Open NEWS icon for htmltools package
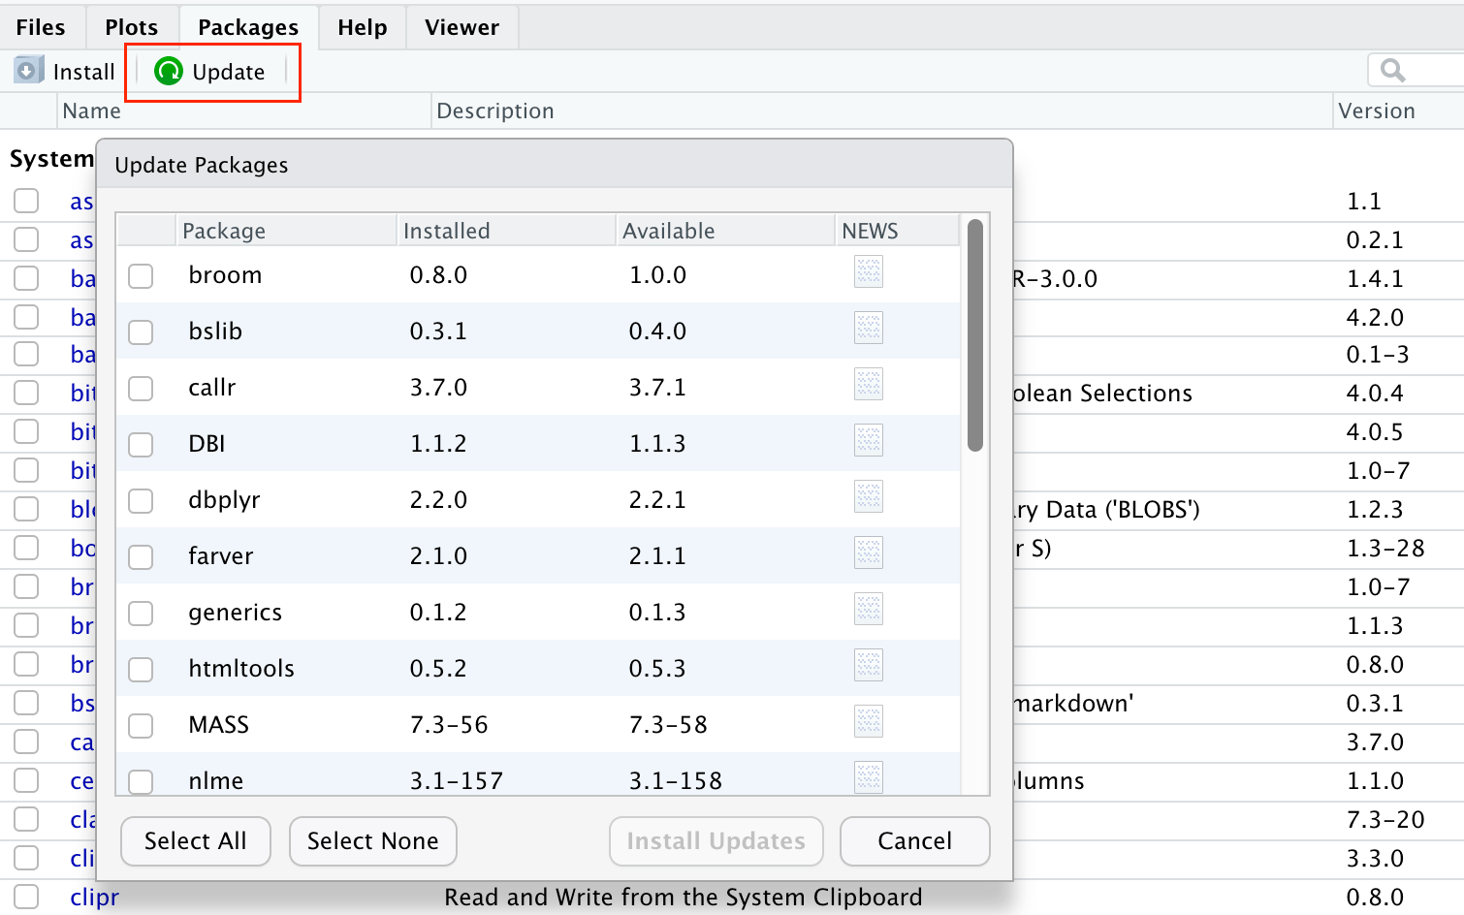1464x915 pixels. (869, 666)
